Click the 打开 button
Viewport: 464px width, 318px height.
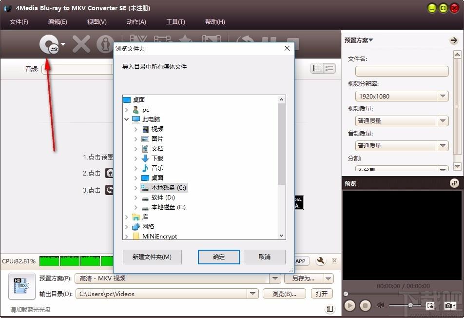[x=322, y=294]
